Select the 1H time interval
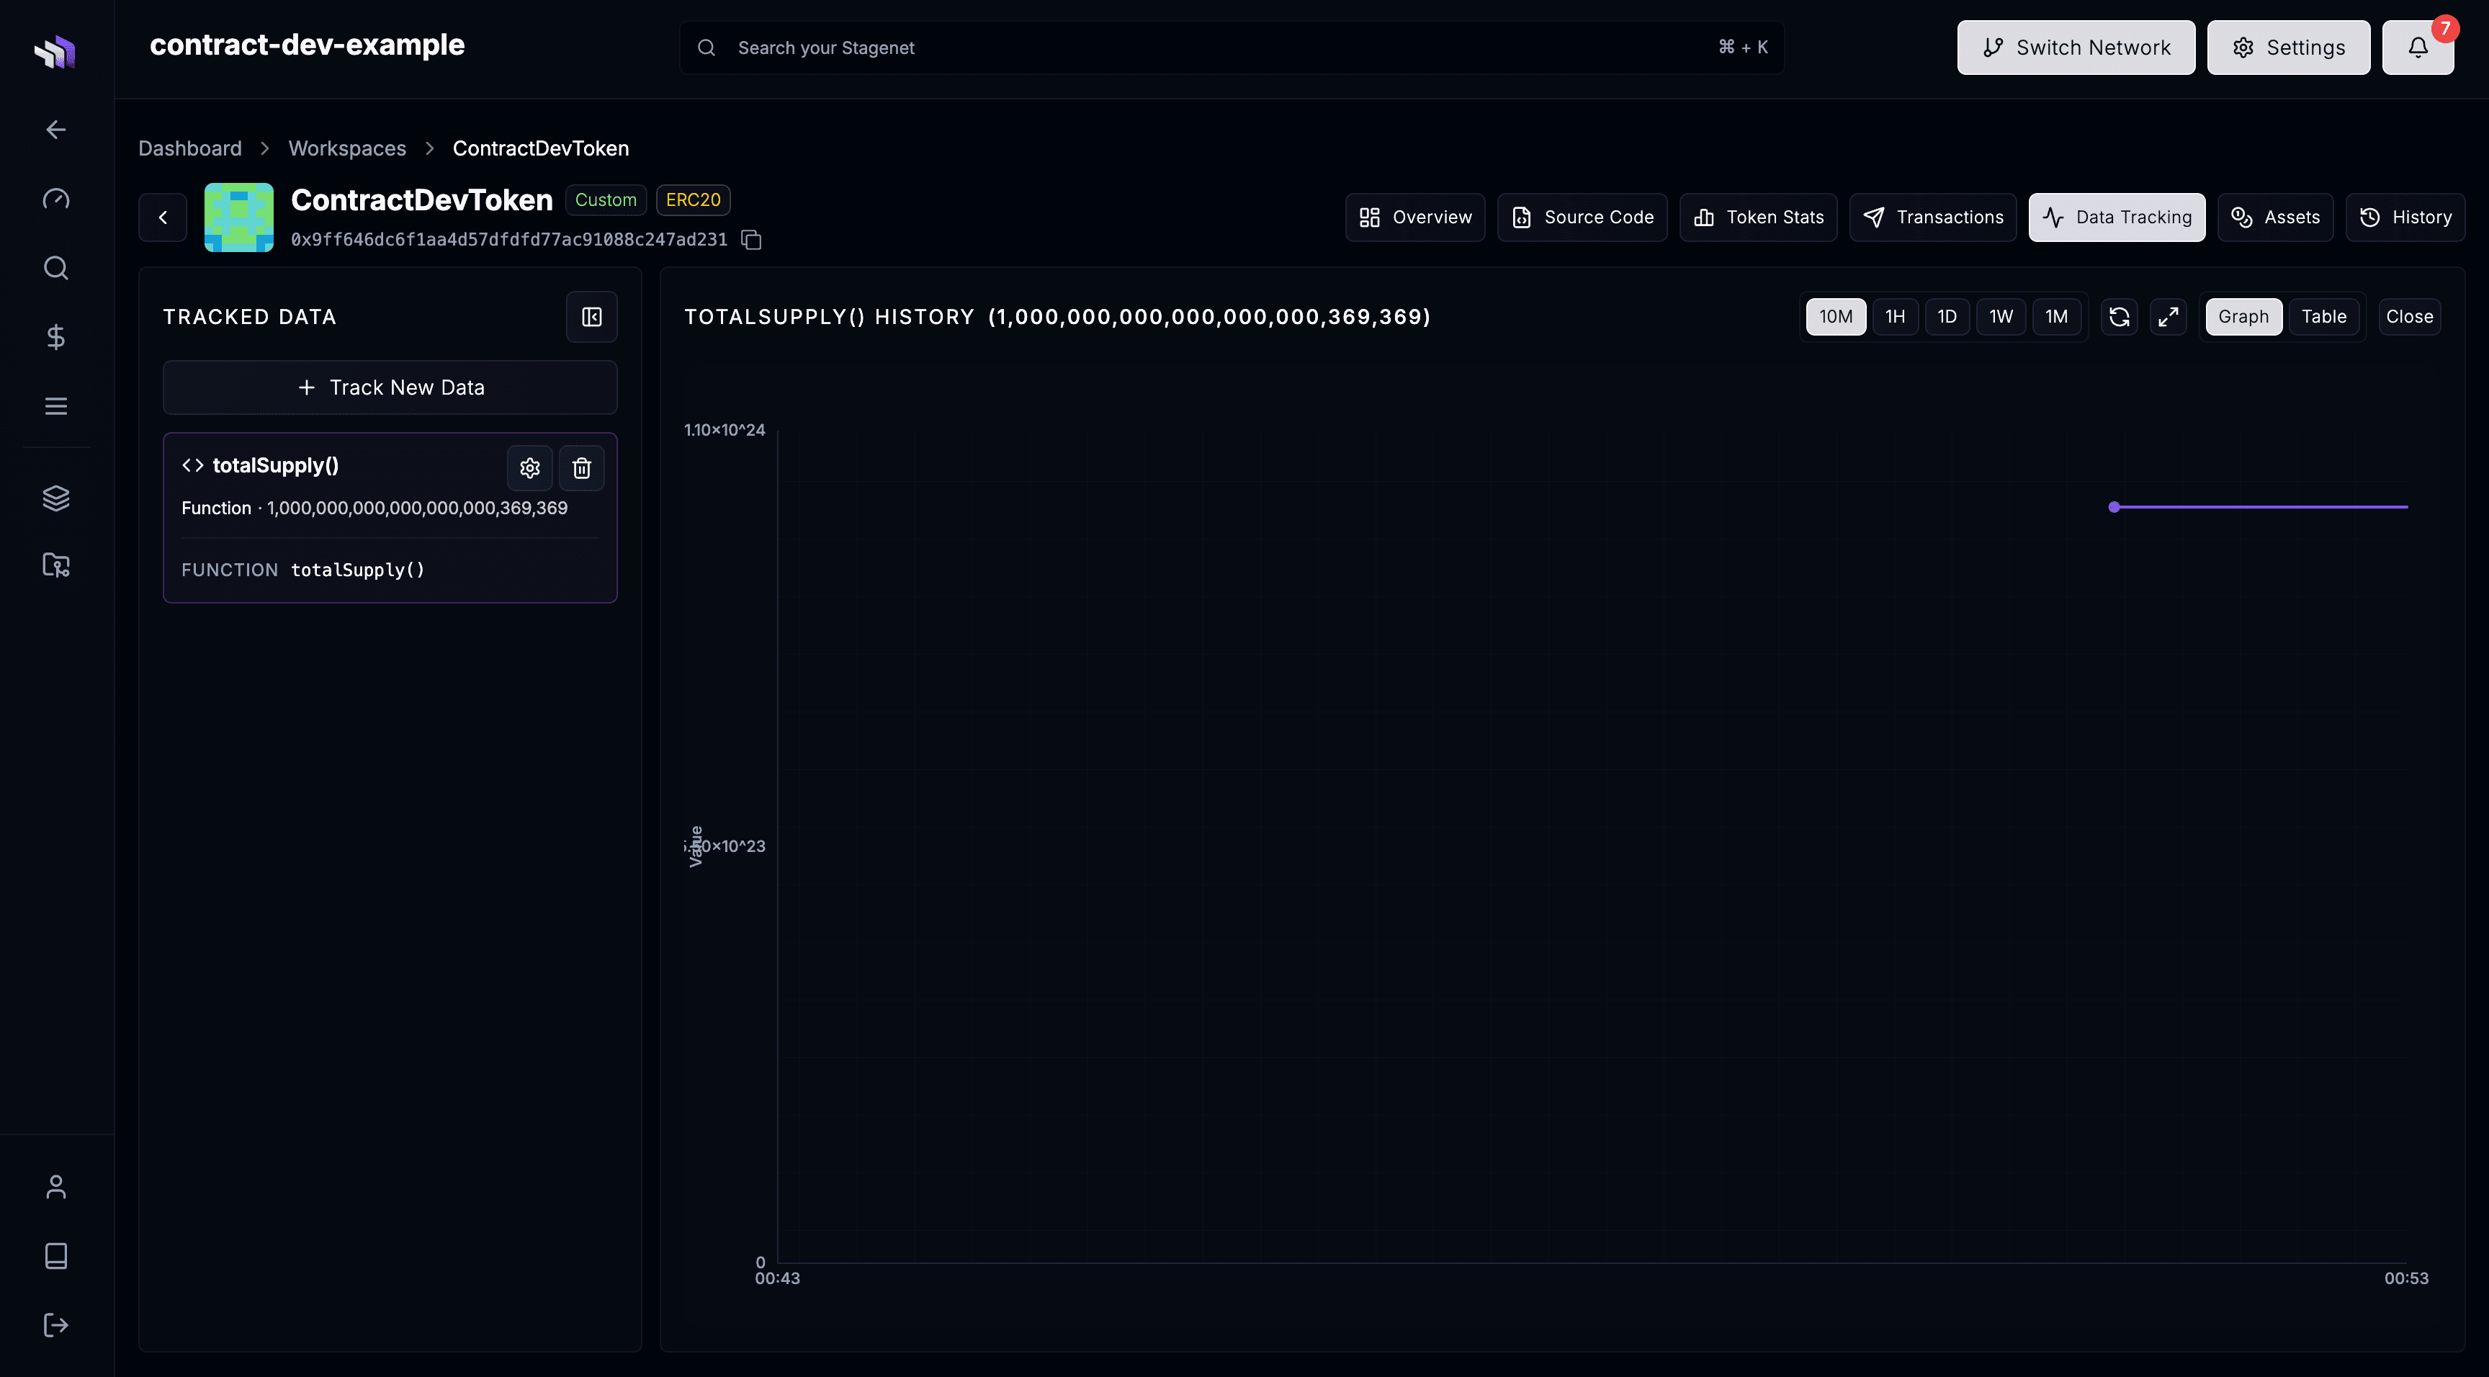Image resolution: width=2489 pixels, height=1377 pixels. coord(1895,316)
